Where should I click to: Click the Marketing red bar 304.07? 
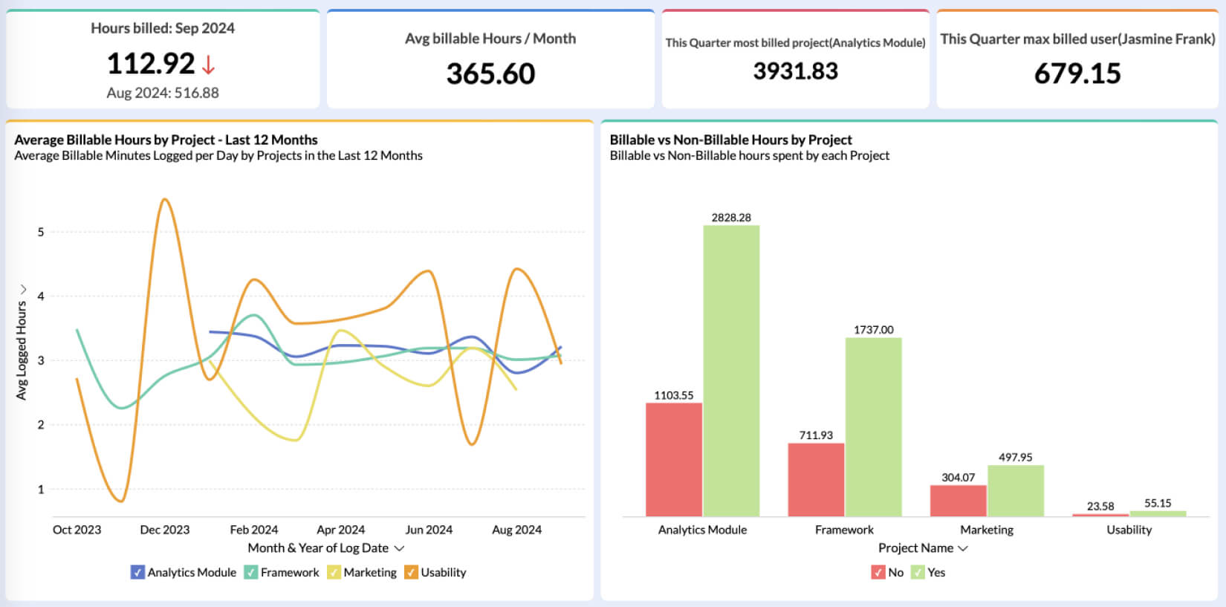click(x=959, y=501)
